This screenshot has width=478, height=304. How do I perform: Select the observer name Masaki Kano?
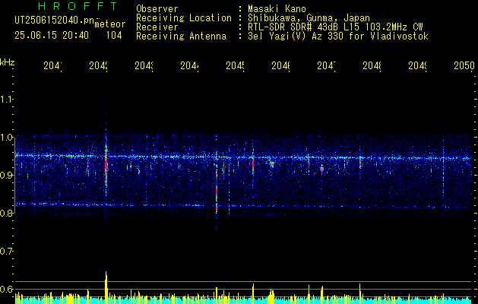(277, 8)
